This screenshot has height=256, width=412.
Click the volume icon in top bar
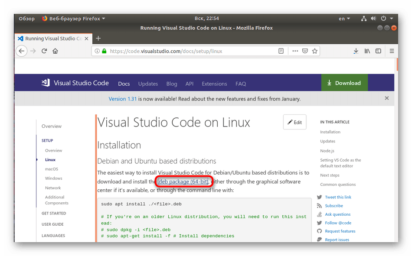click(373, 18)
